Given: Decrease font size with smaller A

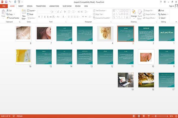Looking at the screenshot, I should tap(61, 12).
